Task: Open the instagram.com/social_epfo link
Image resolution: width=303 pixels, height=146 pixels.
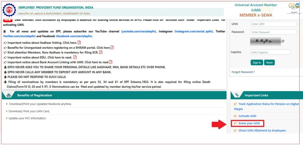Action: point(194,31)
